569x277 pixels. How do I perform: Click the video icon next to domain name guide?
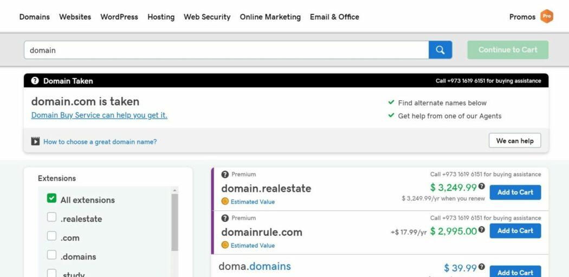coord(35,141)
